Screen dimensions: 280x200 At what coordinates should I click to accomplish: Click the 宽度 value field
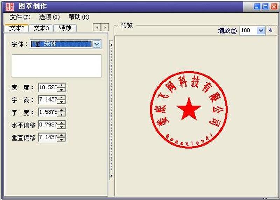[x=48, y=87]
